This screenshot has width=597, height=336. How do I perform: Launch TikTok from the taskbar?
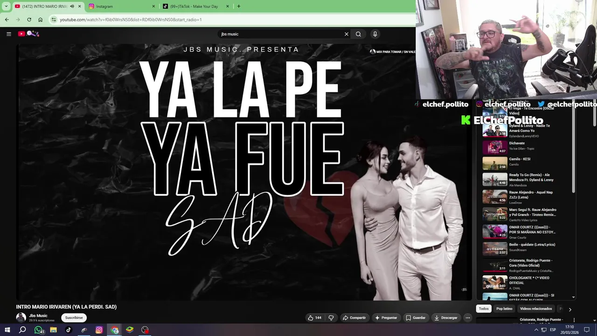69,330
